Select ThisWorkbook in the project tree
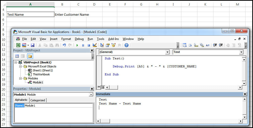The height and width of the screenshot is (128, 253). click(x=41, y=74)
